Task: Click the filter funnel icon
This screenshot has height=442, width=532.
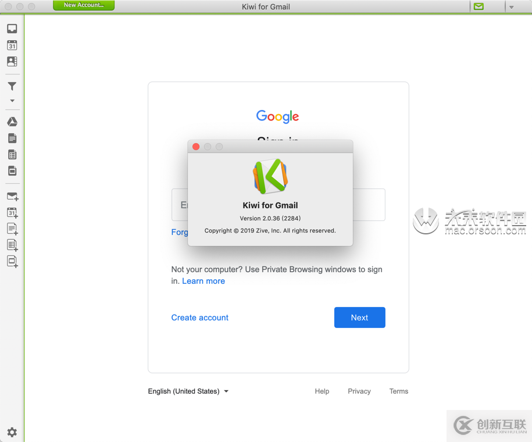Action: click(x=12, y=86)
